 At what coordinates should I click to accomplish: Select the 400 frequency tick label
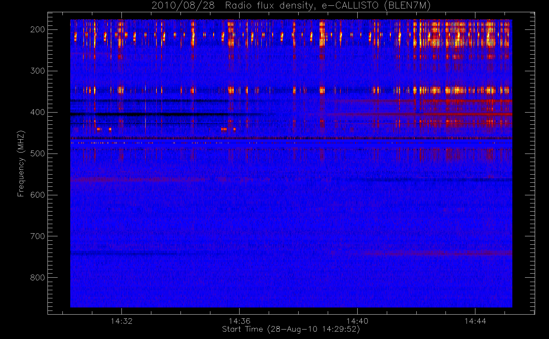coord(37,112)
